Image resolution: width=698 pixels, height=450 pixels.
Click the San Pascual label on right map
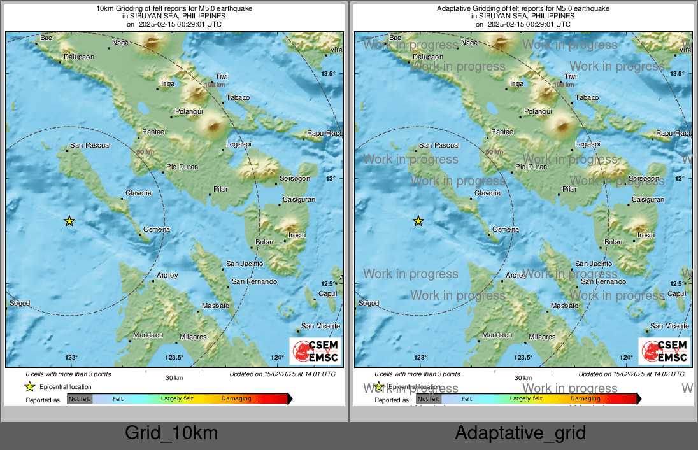439,146
